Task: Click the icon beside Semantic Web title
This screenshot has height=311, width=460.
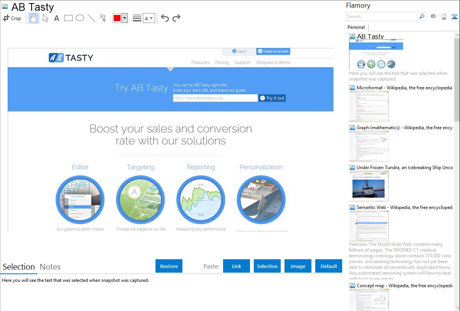Action: pyautogui.click(x=352, y=207)
